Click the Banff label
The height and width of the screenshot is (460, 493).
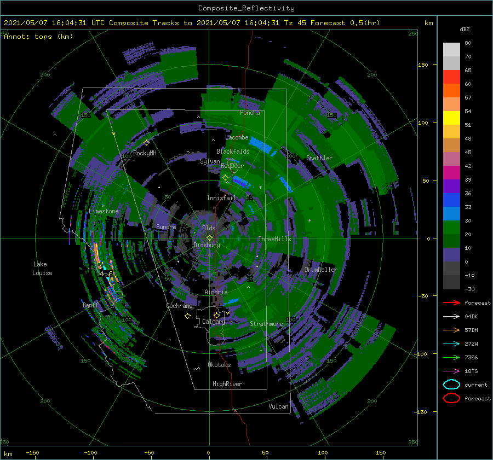pos(90,305)
